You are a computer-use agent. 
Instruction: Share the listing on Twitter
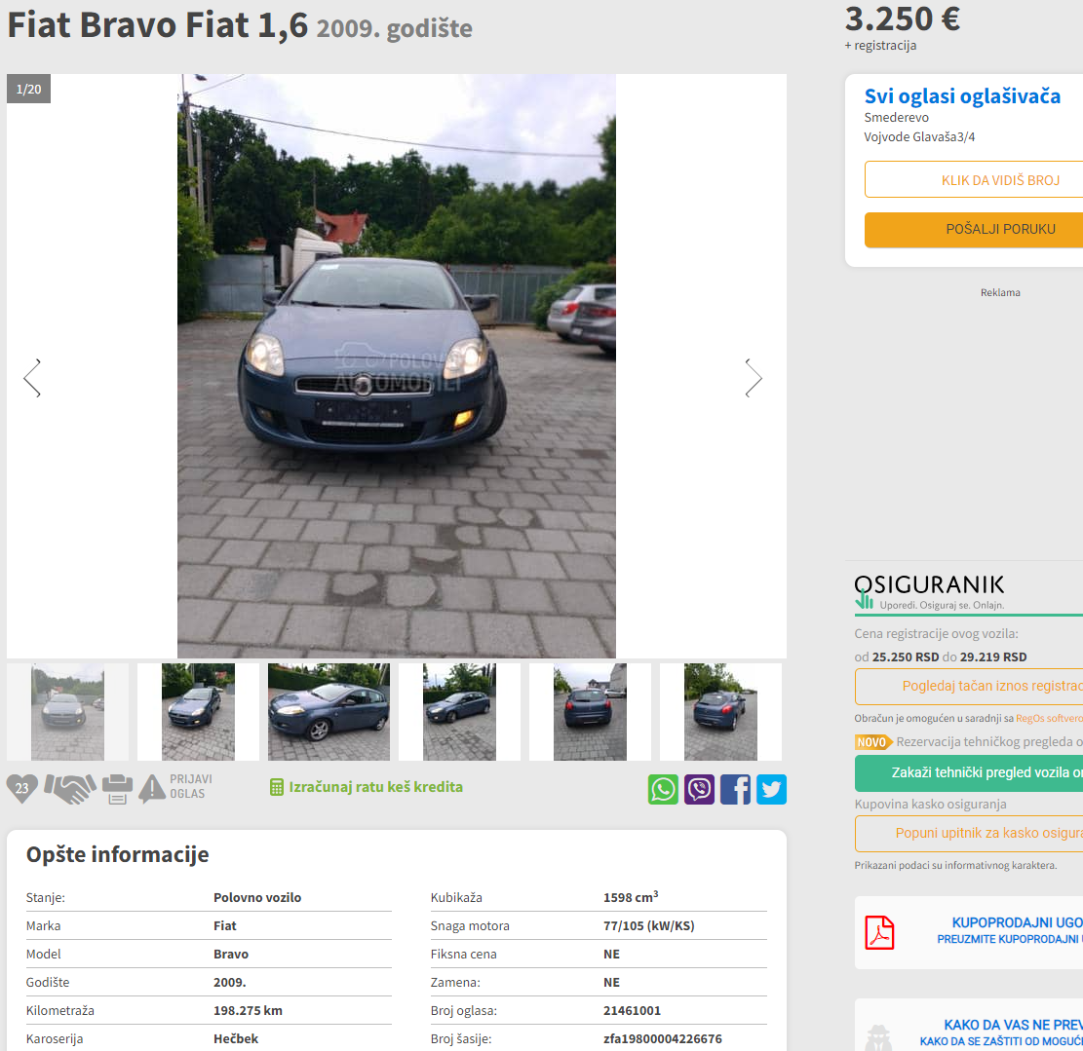(771, 789)
